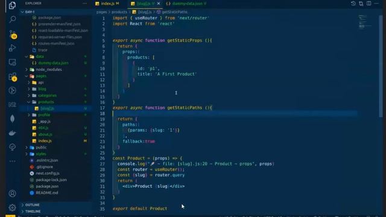
Task: Open the Git Graph icon in activity bar
Action: (x=12, y=90)
